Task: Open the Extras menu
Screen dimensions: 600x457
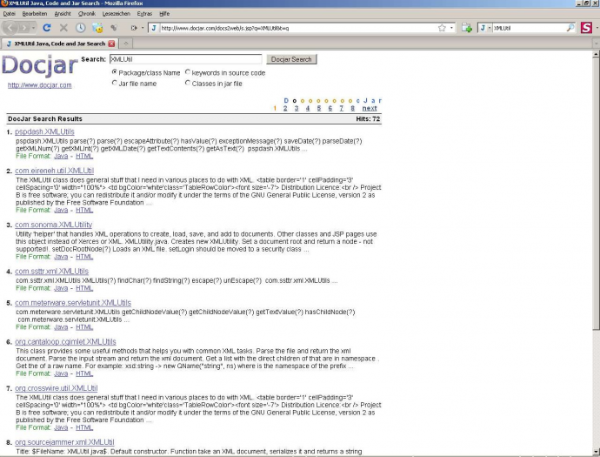Action: 144,13
